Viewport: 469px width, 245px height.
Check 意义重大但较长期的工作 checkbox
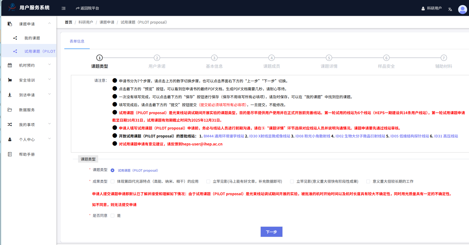368,181
